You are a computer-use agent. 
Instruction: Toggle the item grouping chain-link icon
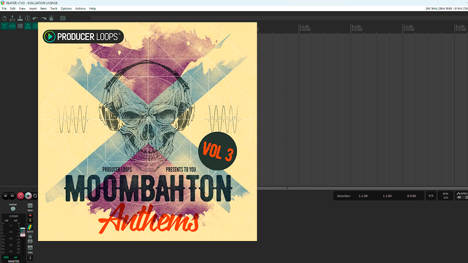click(12, 26)
